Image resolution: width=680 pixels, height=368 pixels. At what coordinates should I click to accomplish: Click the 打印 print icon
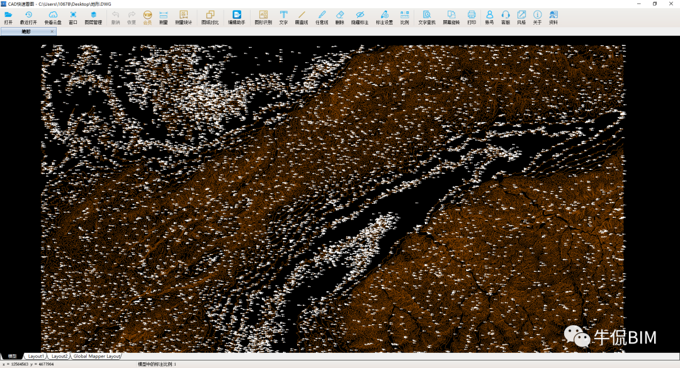coord(472,18)
